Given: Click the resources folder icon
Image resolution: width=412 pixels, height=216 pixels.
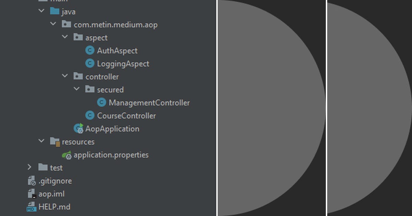Looking at the screenshot, I should (x=55, y=141).
